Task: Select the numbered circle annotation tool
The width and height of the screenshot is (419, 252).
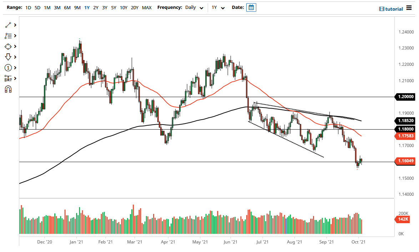Action: point(8,68)
